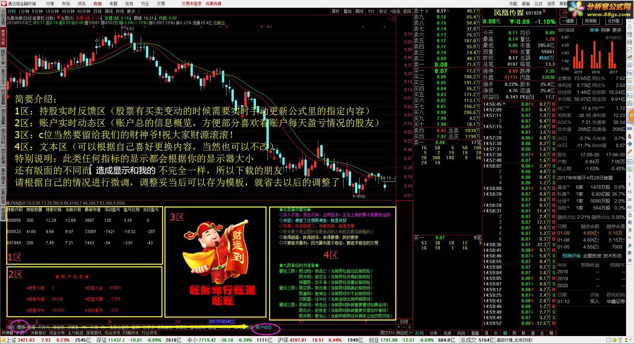
Task: Click the list panel icon in status bar
Action: pos(608,340)
